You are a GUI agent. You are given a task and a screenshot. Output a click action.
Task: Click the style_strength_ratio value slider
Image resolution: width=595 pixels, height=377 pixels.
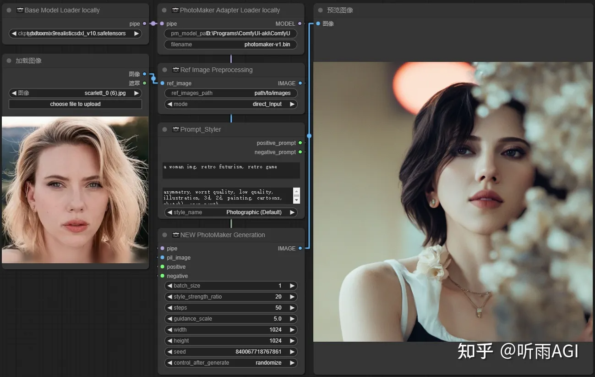click(231, 297)
